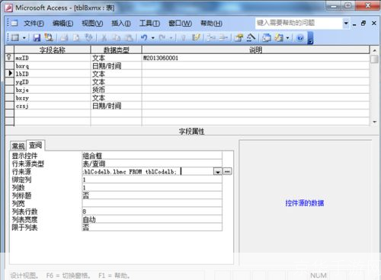
Task: Switch to the 常规 tab
Action: (x=18, y=146)
